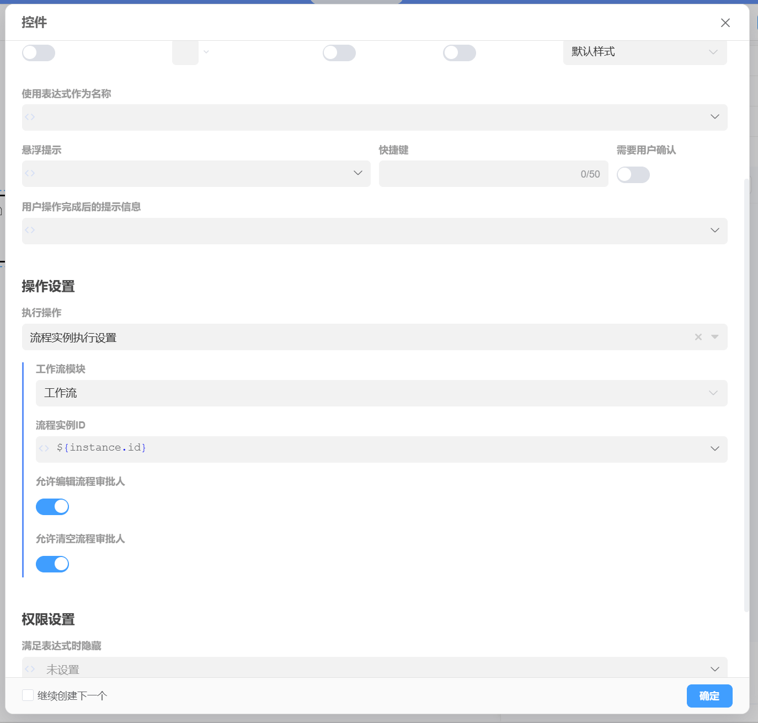The height and width of the screenshot is (723, 758).
Task: Disable the 允许清空流程审批人 toggle
Action: [x=52, y=564]
